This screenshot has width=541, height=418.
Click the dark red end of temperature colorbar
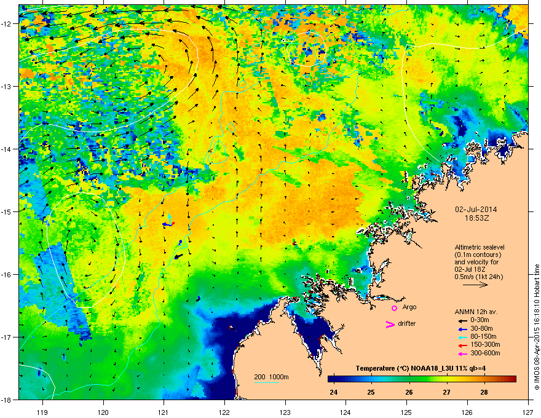coord(512,379)
